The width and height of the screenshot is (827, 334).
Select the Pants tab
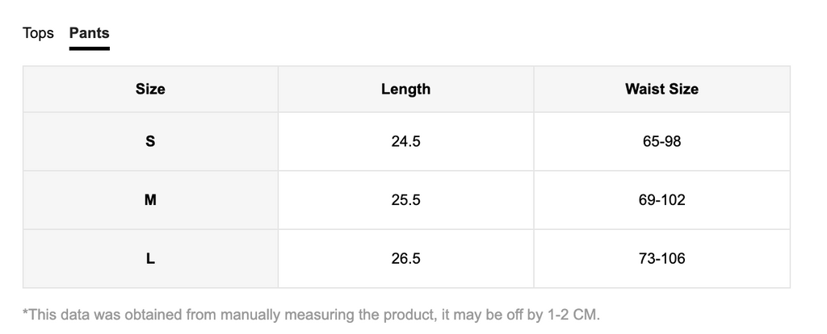(89, 33)
